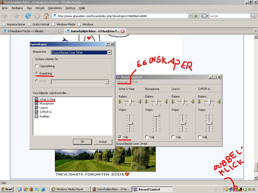
Task: Click the Firefox reload page icon
Action: click(28, 16)
